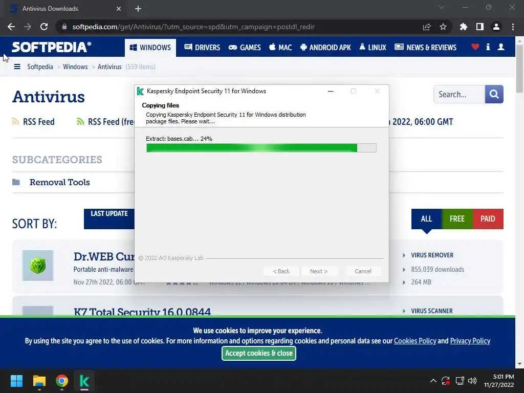Screen dimensions: 524x393
Task: Click the disabled Back button
Action: tap(281, 271)
